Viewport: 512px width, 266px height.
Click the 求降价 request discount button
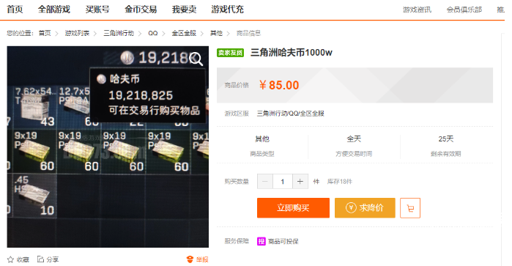point(365,208)
